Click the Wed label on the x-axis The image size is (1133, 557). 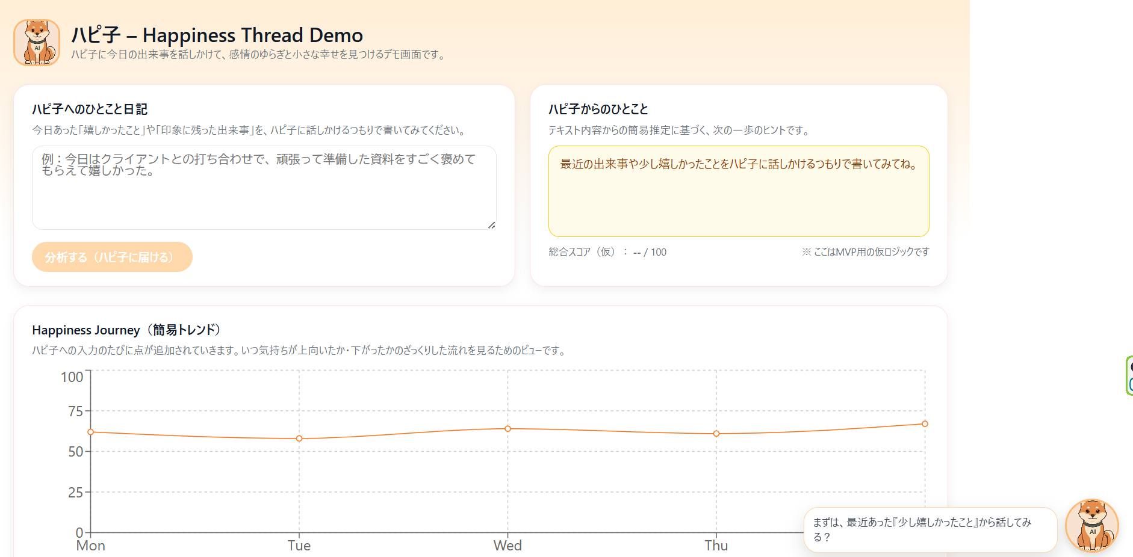(x=508, y=546)
